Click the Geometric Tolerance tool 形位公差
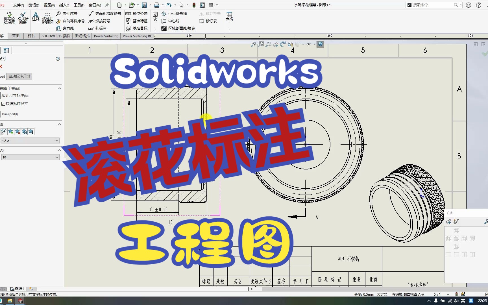Screen dimensions: 488x305 137,14
